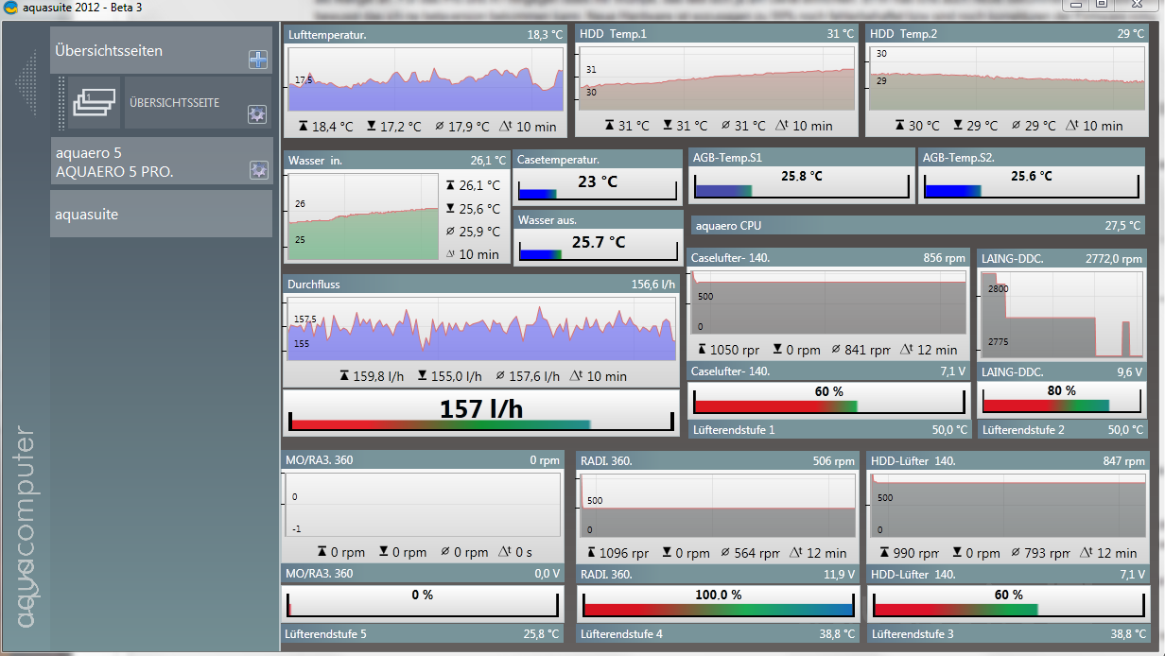The image size is (1165, 656).
Task: Select the aquaero CPU temperature row
Action: pyautogui.click(x=917, y=226)
